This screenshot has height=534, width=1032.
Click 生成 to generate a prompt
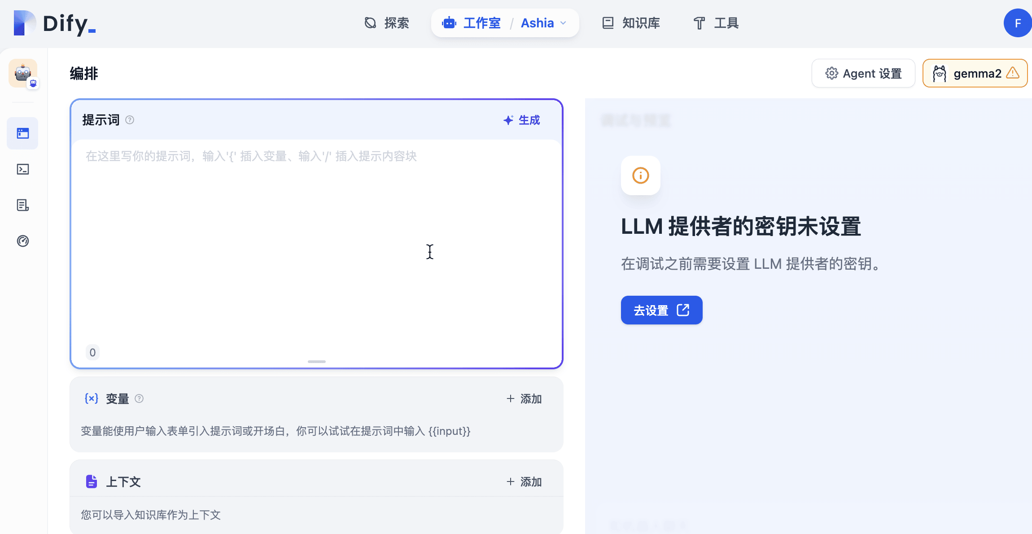pyautogui.click(x=521, y=120)
